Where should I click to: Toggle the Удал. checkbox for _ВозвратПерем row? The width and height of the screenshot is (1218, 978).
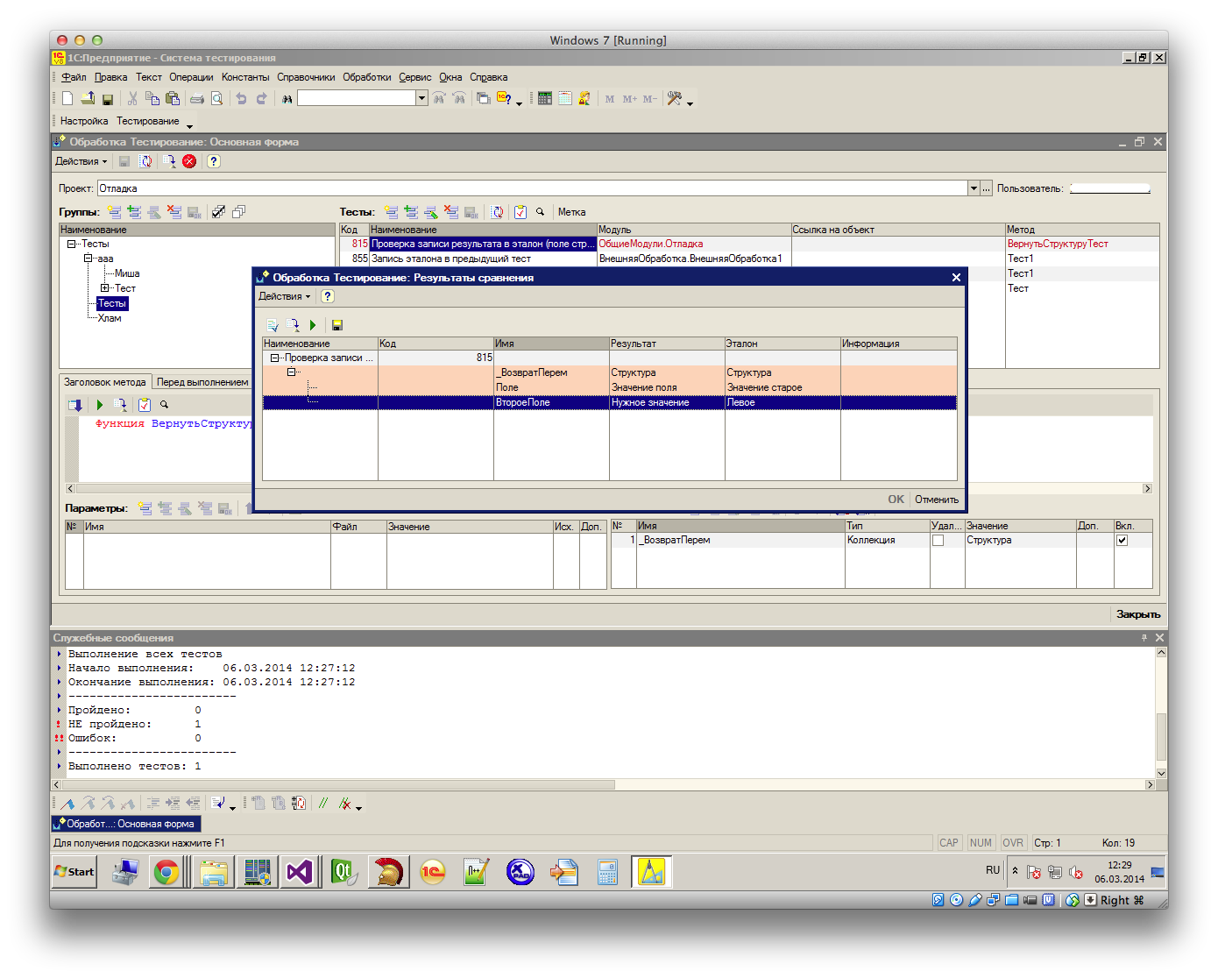938,541
